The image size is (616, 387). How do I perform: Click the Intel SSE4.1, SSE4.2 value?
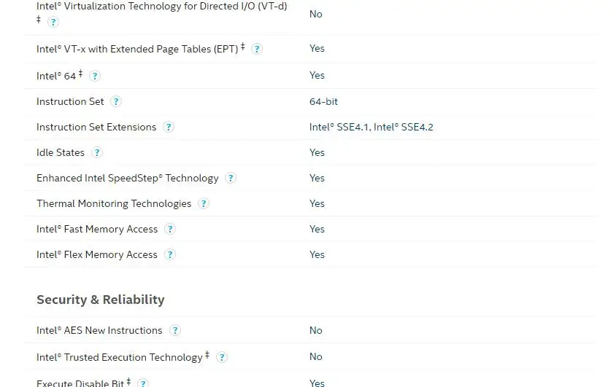point(371,127)
